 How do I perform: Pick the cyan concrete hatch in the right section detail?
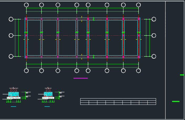(x=48, y=94)
